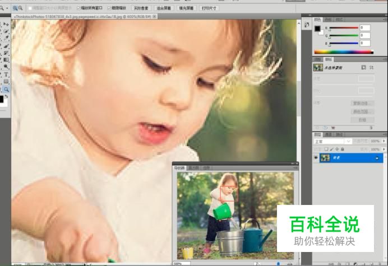Click the R value input field
Image resolution: width=388 pixels, height=266 pixels.
[365, 27]
